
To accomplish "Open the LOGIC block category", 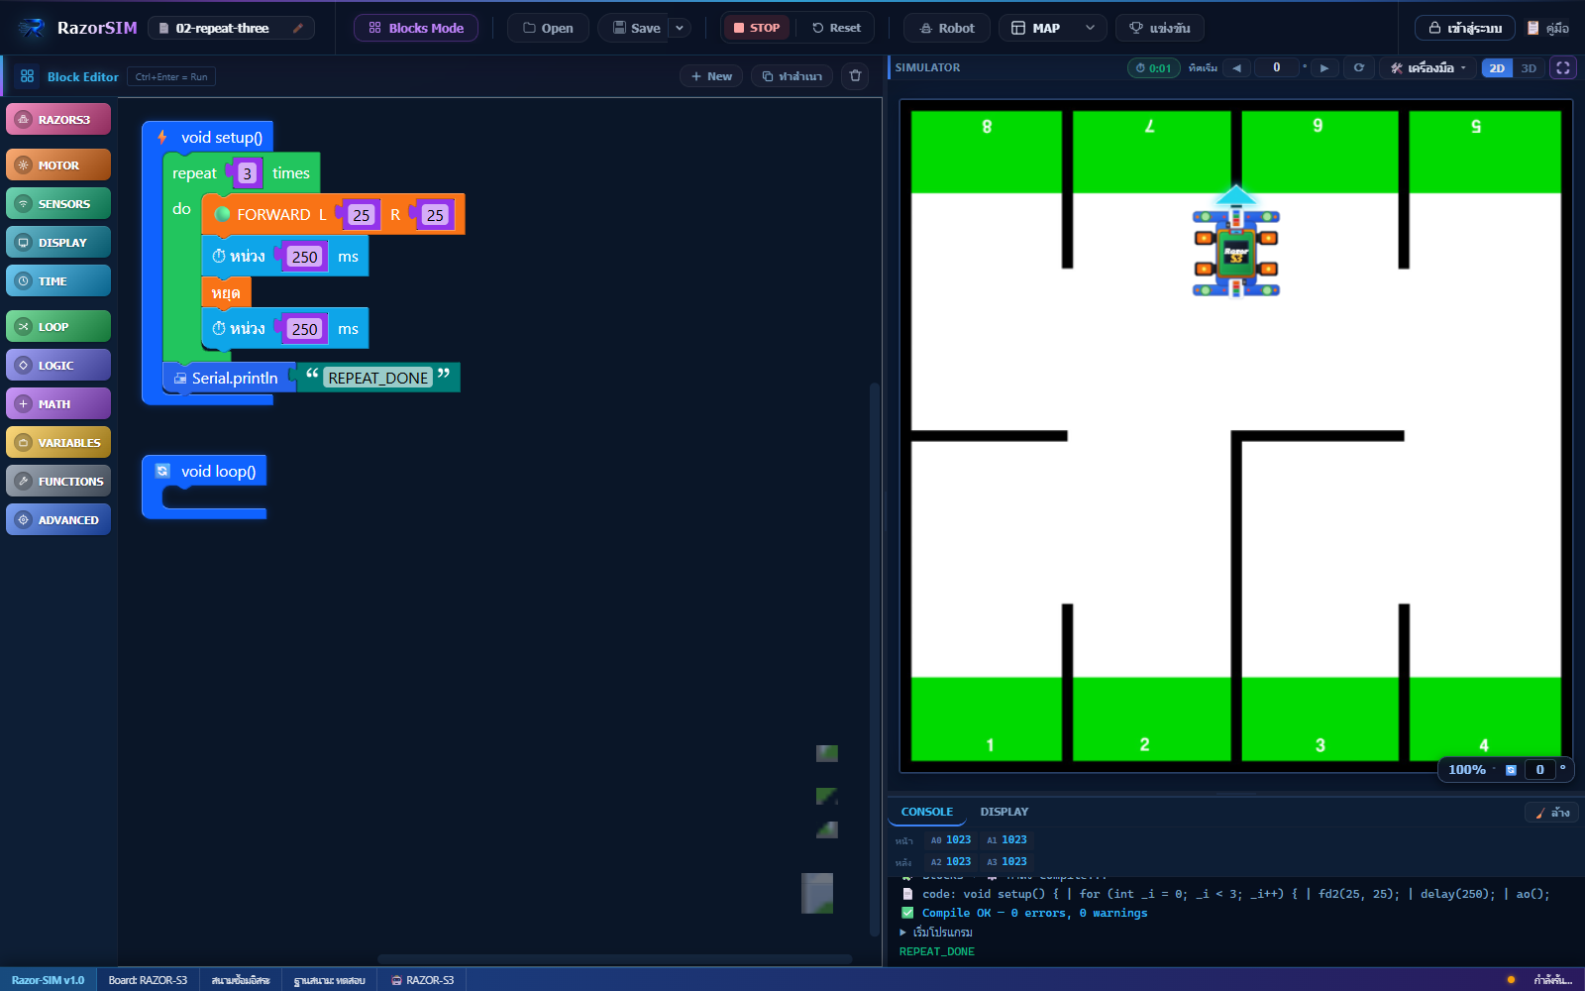I will tap(58, 366).
